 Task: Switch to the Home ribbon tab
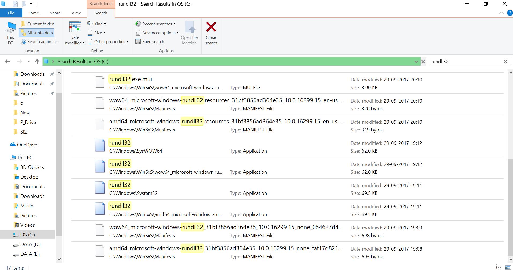[x=33, y=13]
